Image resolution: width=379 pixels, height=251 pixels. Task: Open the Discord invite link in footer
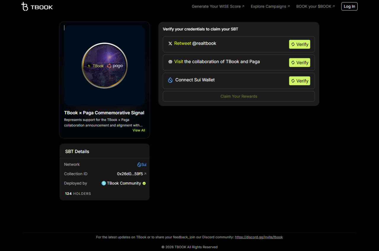click(259, 237)
